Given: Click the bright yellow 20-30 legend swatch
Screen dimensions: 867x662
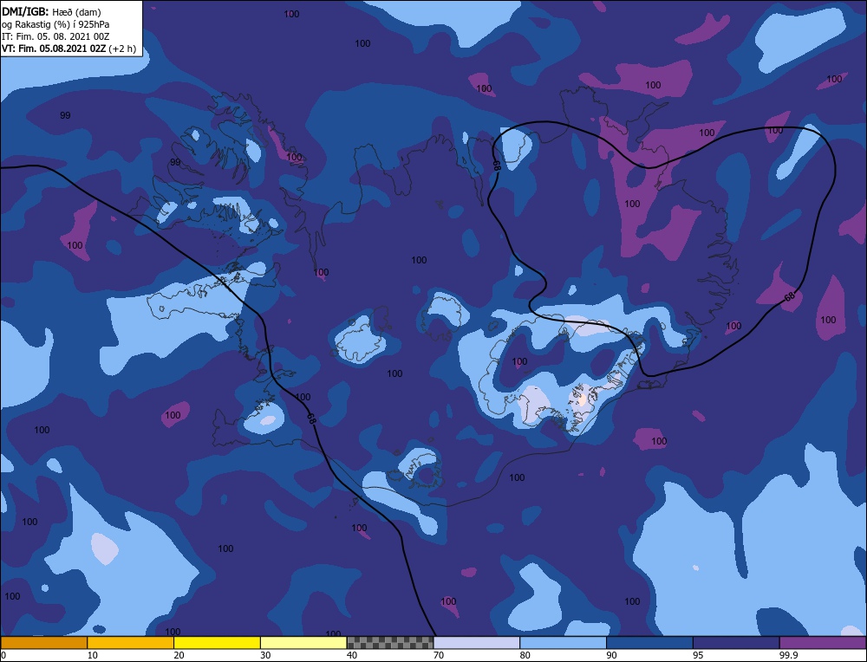Looking at the screenshot, I should [217, 643].
